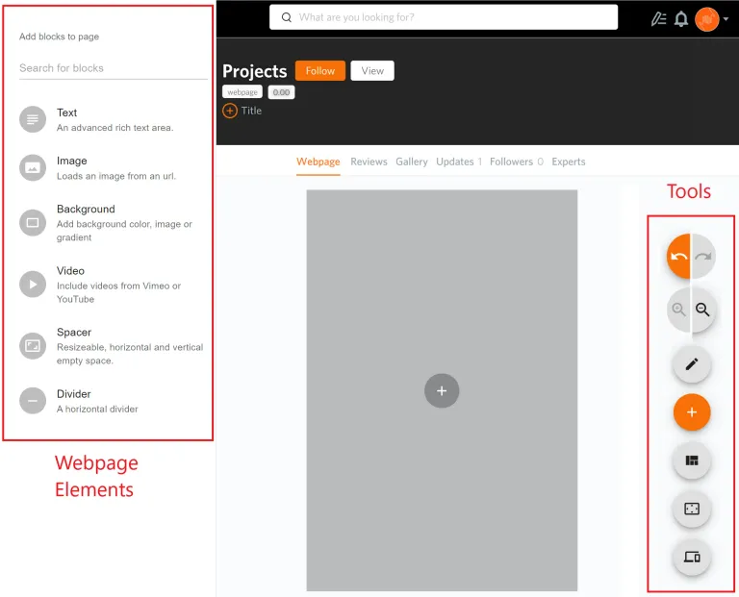Click the 0.00 rating badge

[281, 92]
